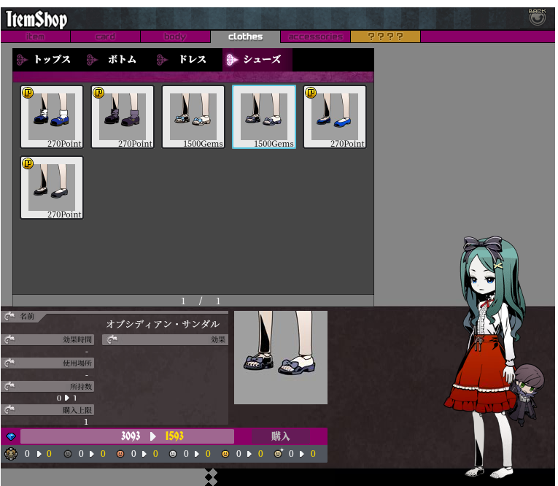Open the body category tab
Image resolution: width=558 pixels, height=486 pixels.
coord(175,36)
